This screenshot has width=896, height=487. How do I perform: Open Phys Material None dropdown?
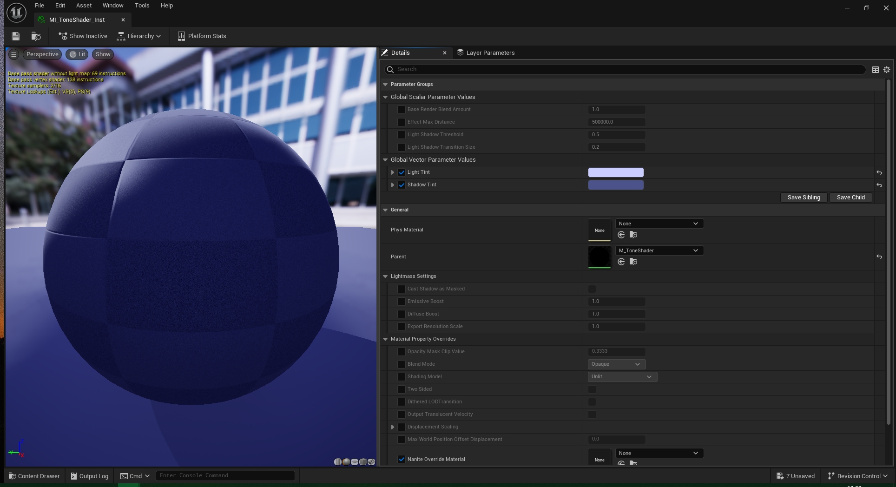(659, 224)
